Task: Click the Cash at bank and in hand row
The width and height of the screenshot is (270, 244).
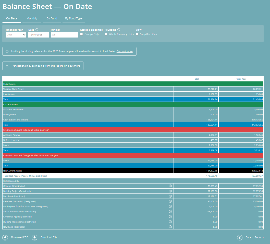Action: [x=133, y=120]
